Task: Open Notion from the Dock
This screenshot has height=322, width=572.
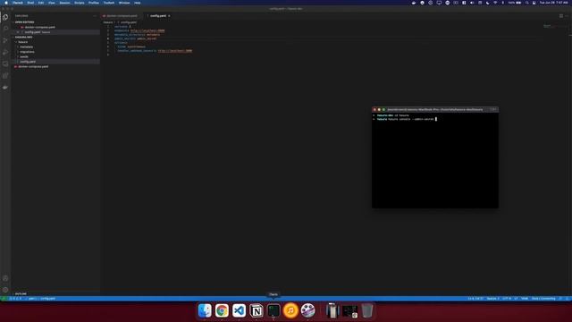Action: 257,310
